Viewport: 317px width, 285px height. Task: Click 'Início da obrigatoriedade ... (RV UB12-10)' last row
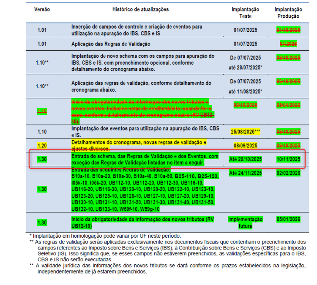click(142, 223)
